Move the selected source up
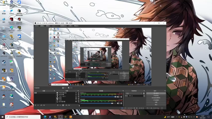The width and height of the screenshot is (212, 119). [x=67, y=105]
